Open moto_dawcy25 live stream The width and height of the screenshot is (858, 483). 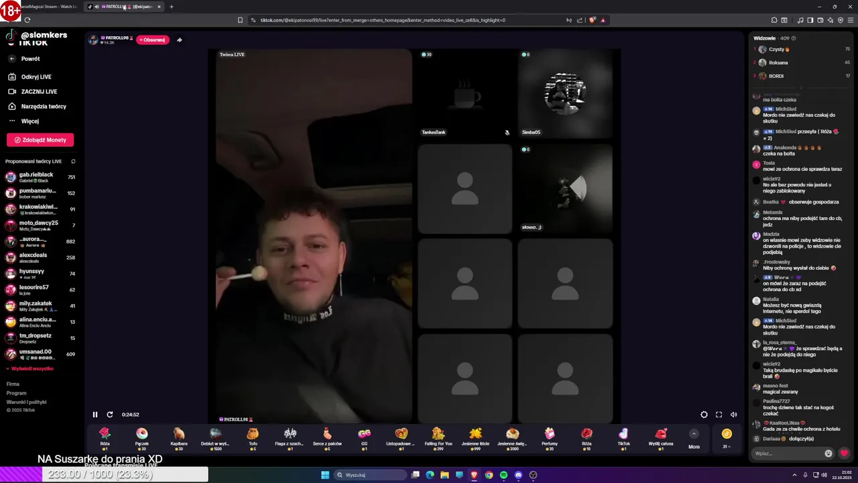coord(40,225)
